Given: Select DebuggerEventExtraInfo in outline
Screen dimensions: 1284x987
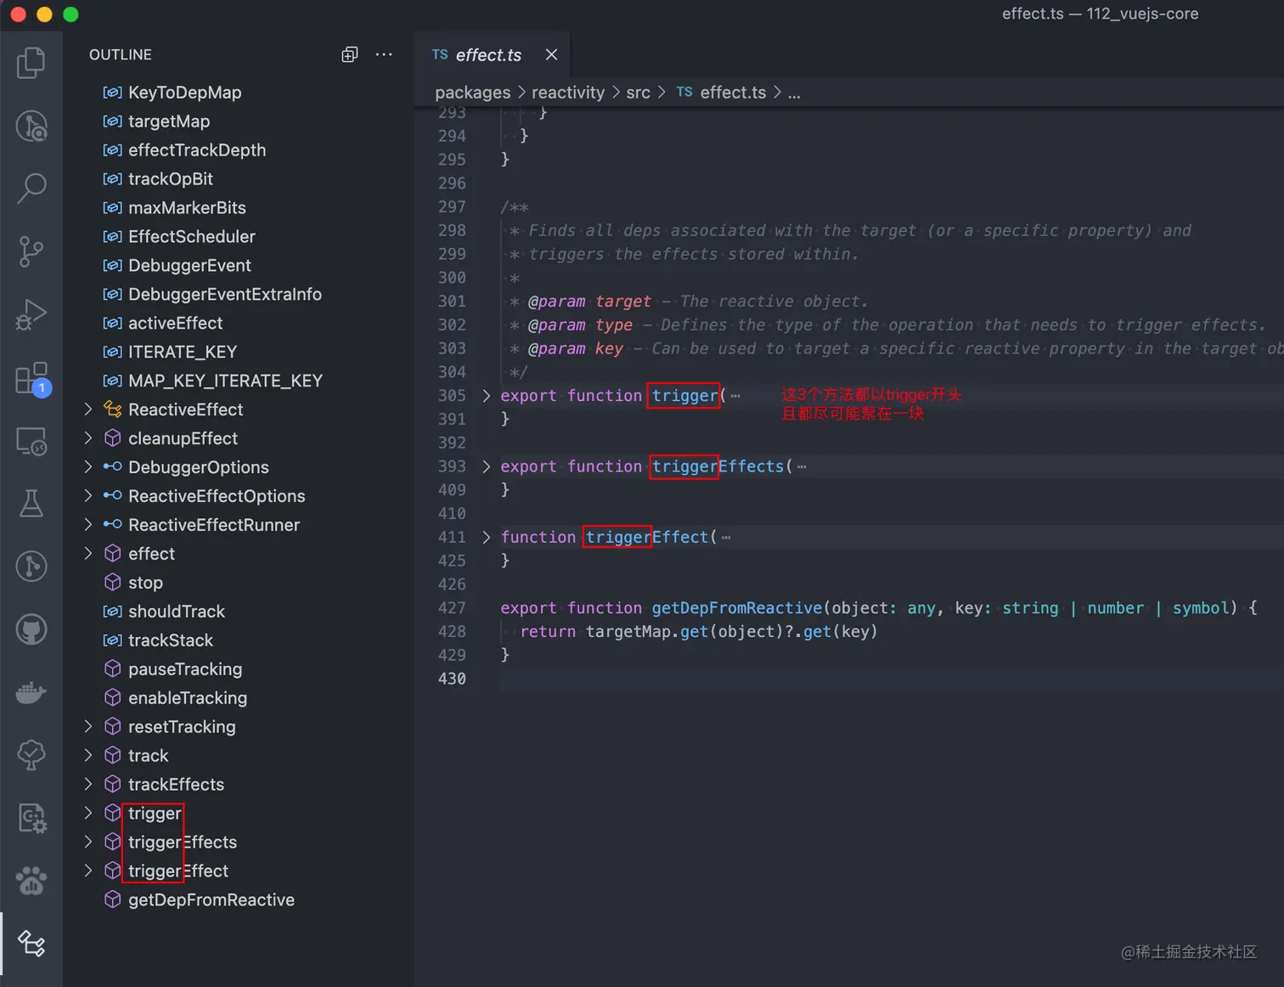Looking at the screenshot, I should tap(225, 295).
